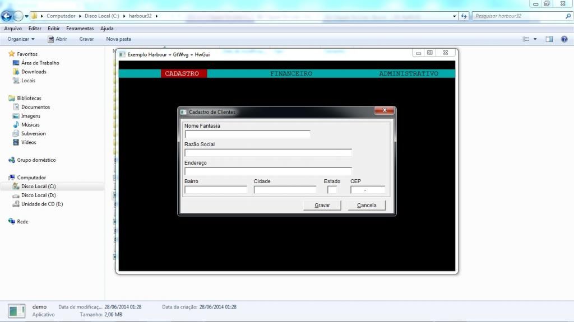This screenshot has width=574, height=322.
Task: Focus the CEP input field
Action: [368, 190]
